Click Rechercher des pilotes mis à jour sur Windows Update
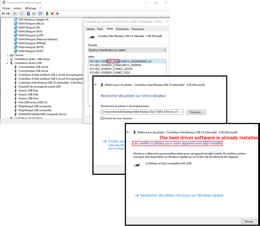The image size is (260, 226). (x=182, y=195)
